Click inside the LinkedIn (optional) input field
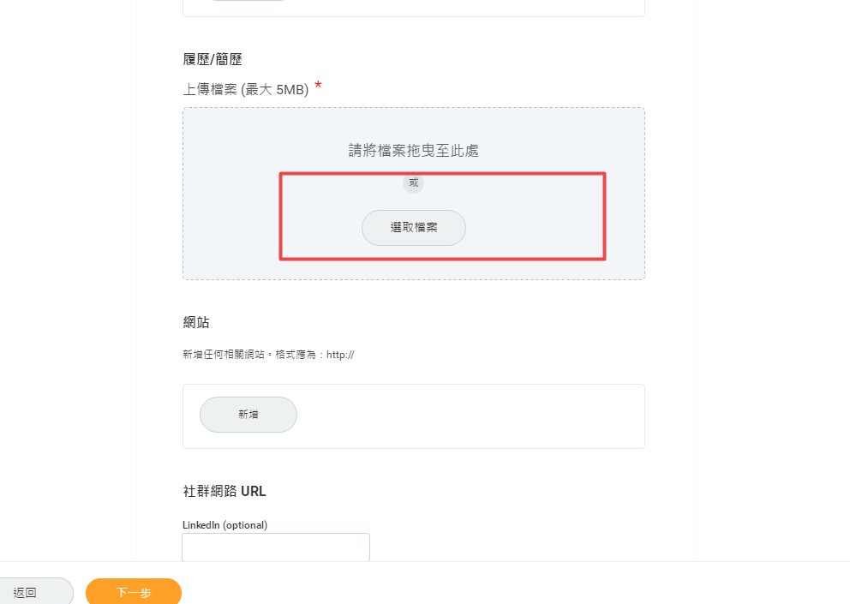This screenshot has width=850, height=604. 275,547
